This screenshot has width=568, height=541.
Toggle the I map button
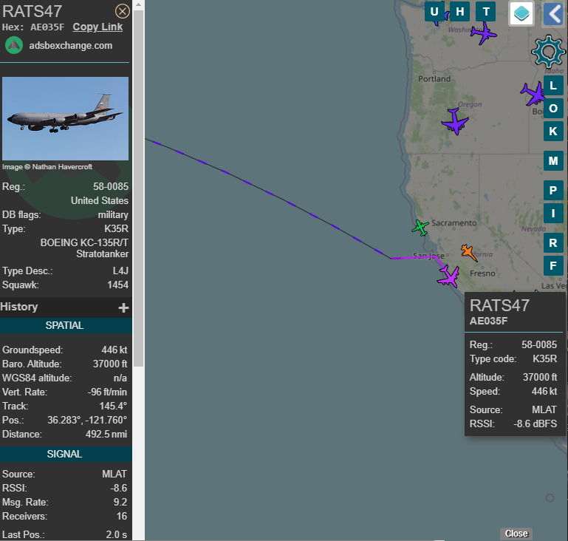pyautogui.click(x=553, y=213)
